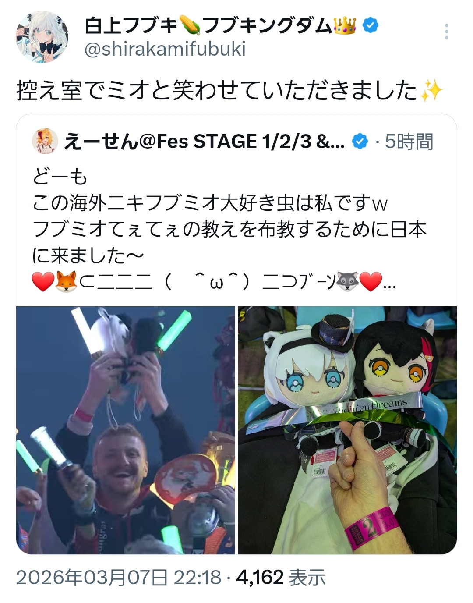Click the crown emoji after フブキングダム

click(x=345, y=26)
